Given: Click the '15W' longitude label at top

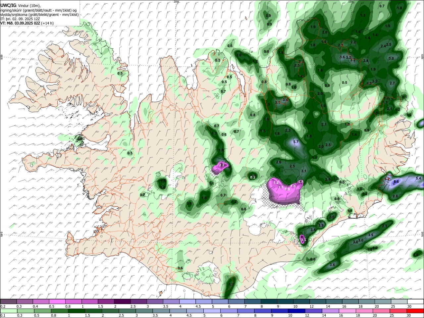Looking at the screenshot, I should [x=351, y=2].
